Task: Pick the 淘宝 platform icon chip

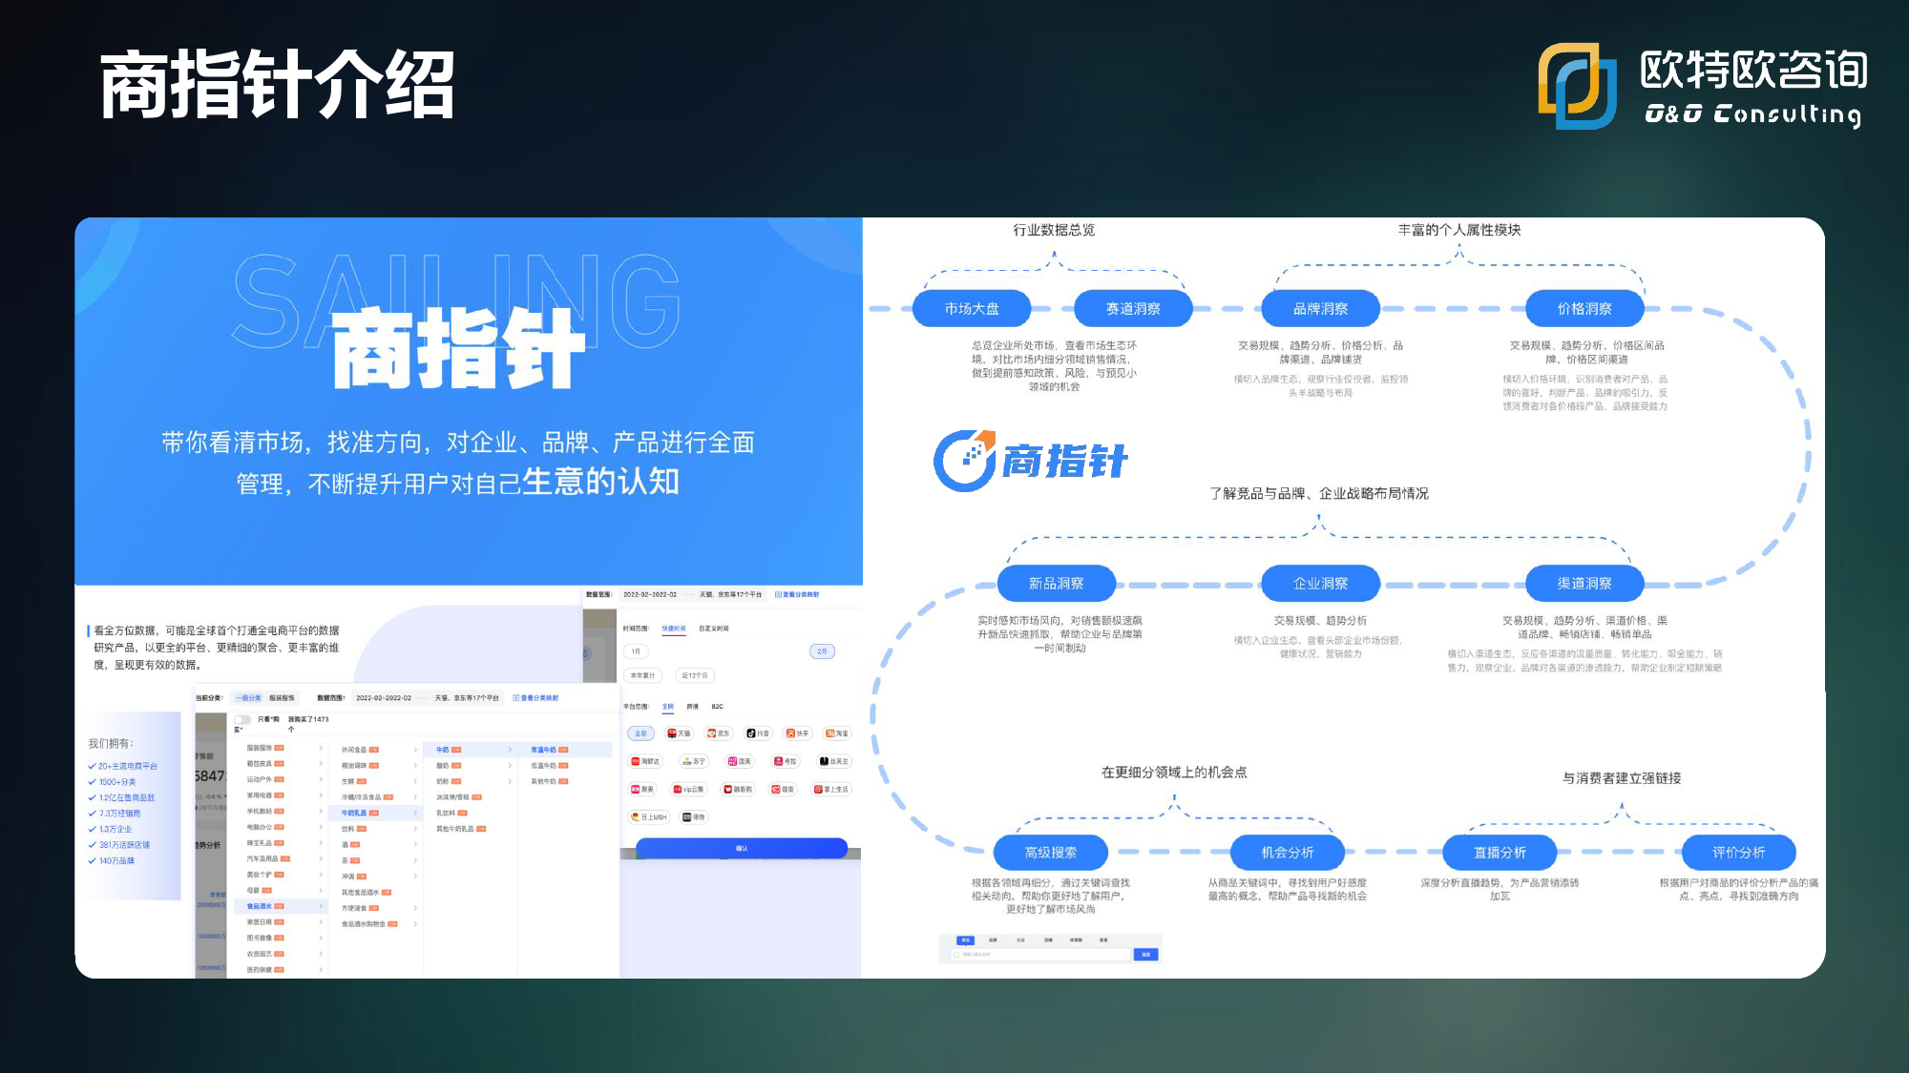Action: pyautogui.click(x=837, y=733)
